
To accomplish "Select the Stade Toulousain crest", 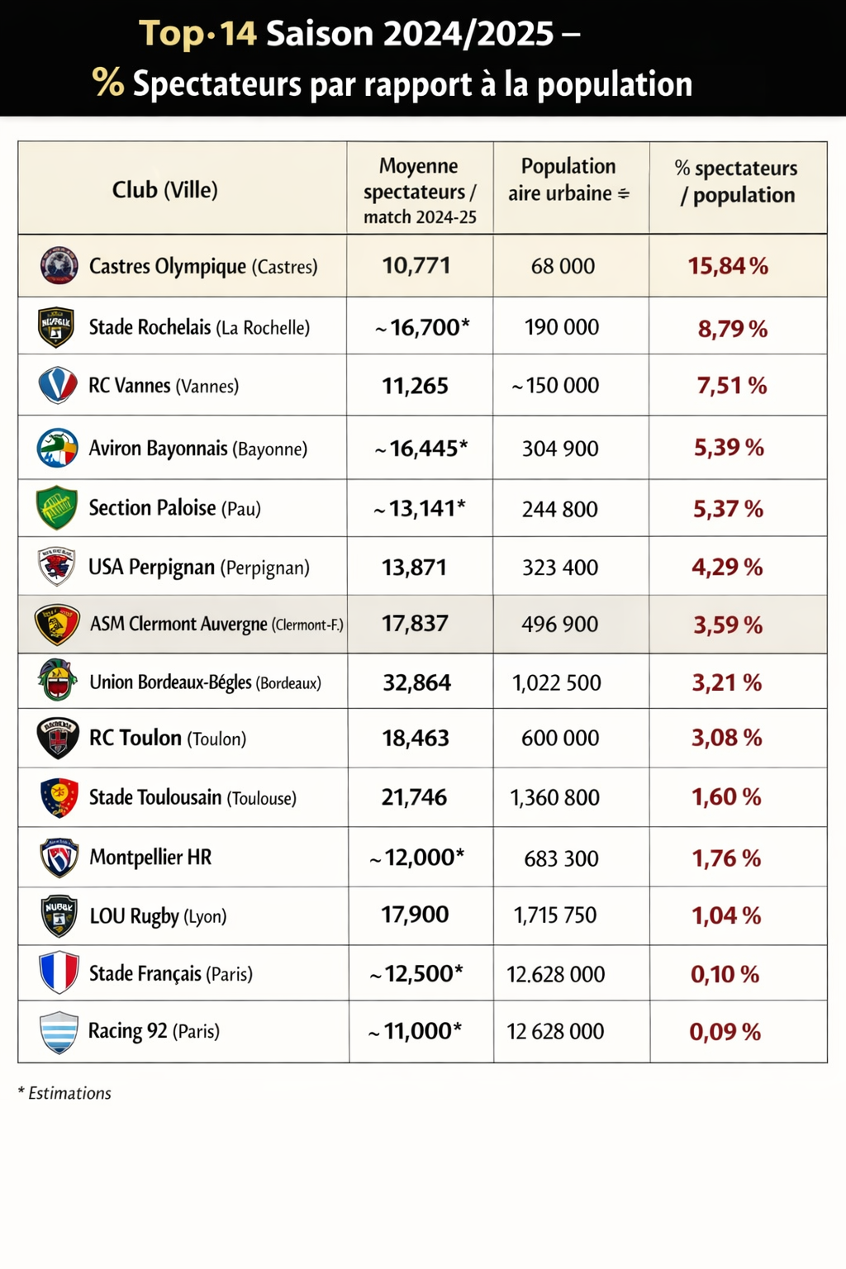I will point(59,797).
